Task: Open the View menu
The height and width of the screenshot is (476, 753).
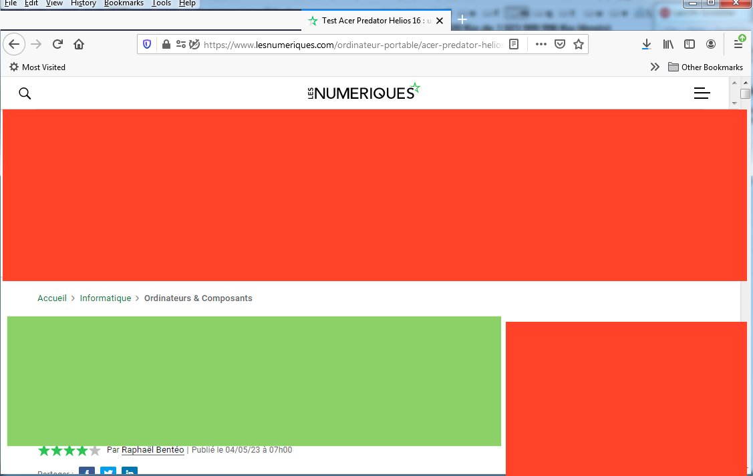Action: (54, 3)
